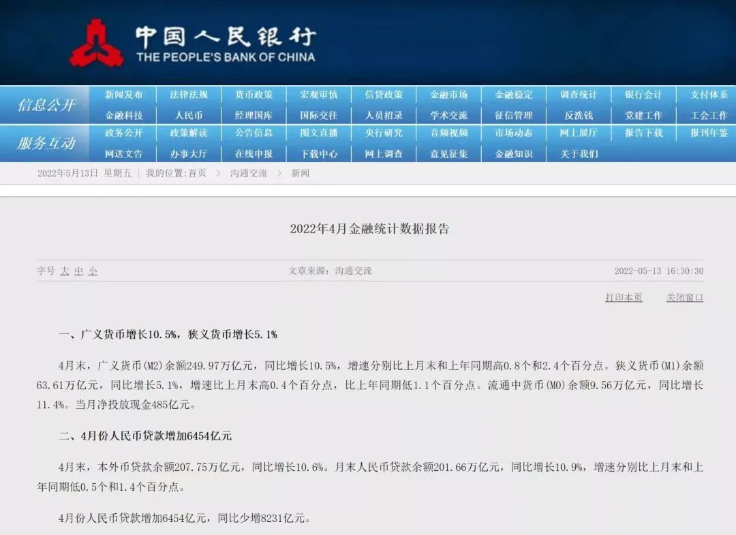
Task: Set font size to 大
Action: [65, 271]
